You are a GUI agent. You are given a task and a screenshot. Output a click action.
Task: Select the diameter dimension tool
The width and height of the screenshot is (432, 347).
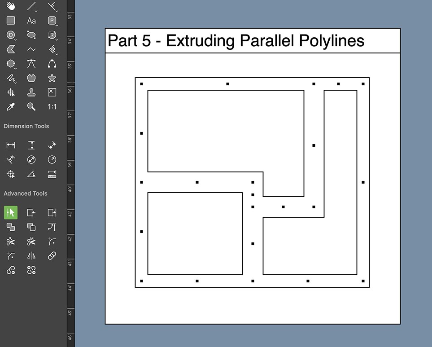click(x=31, y=159)
